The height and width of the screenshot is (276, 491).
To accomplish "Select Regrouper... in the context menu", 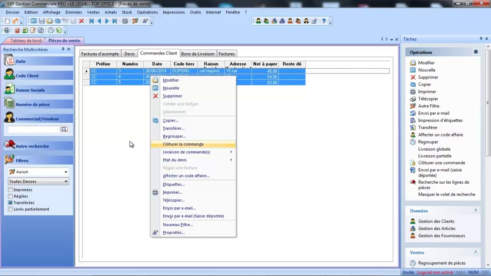I will click(x=193, y=136).
